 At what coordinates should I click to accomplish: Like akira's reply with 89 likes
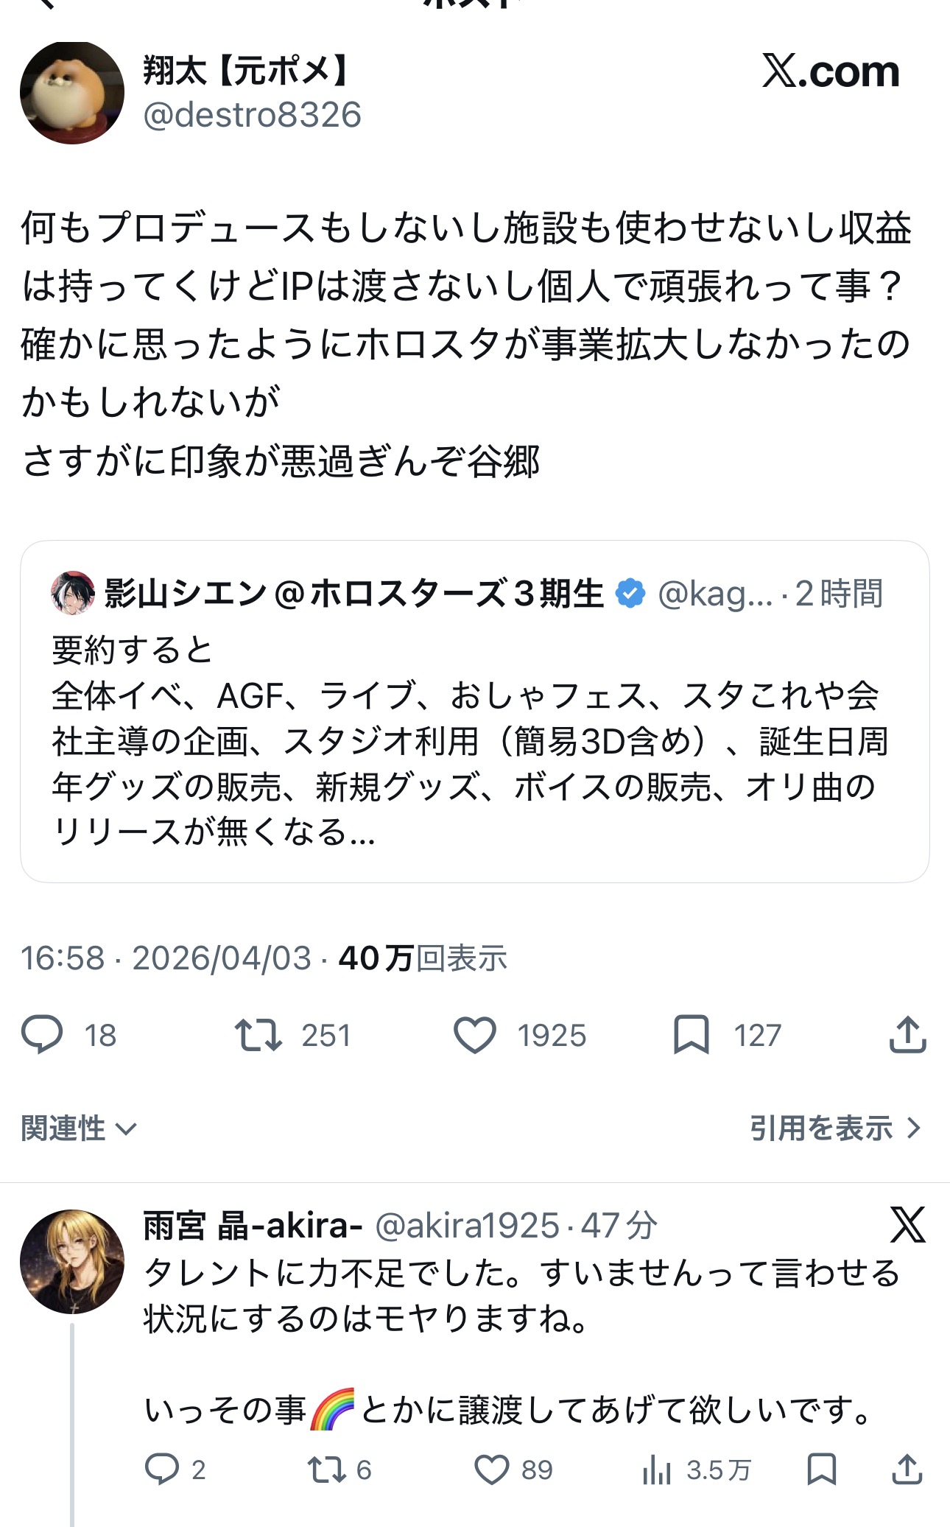coord(491,1470)
